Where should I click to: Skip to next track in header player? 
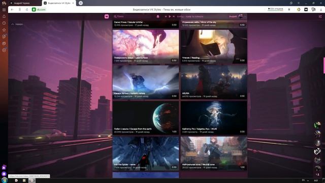tap(174, 16)
